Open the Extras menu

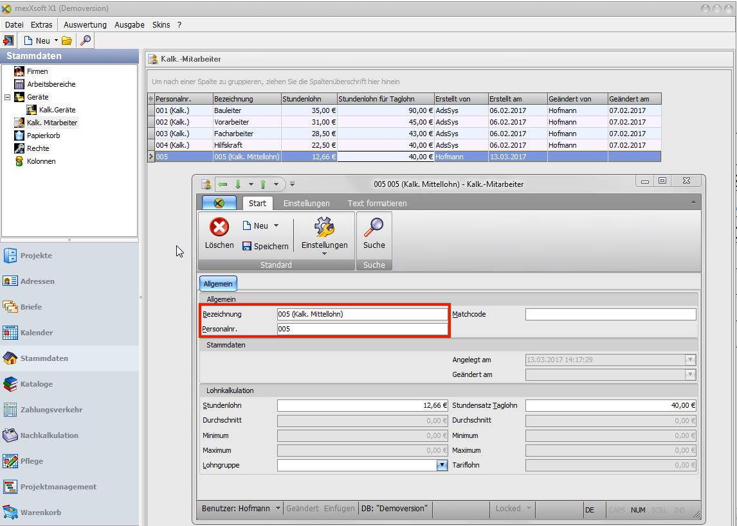pyautogui.click(x=42, y=25)
